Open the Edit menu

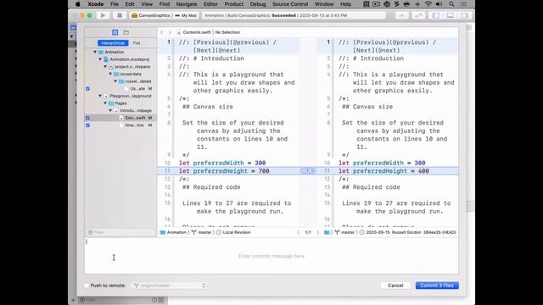click(x=130, y=4)
